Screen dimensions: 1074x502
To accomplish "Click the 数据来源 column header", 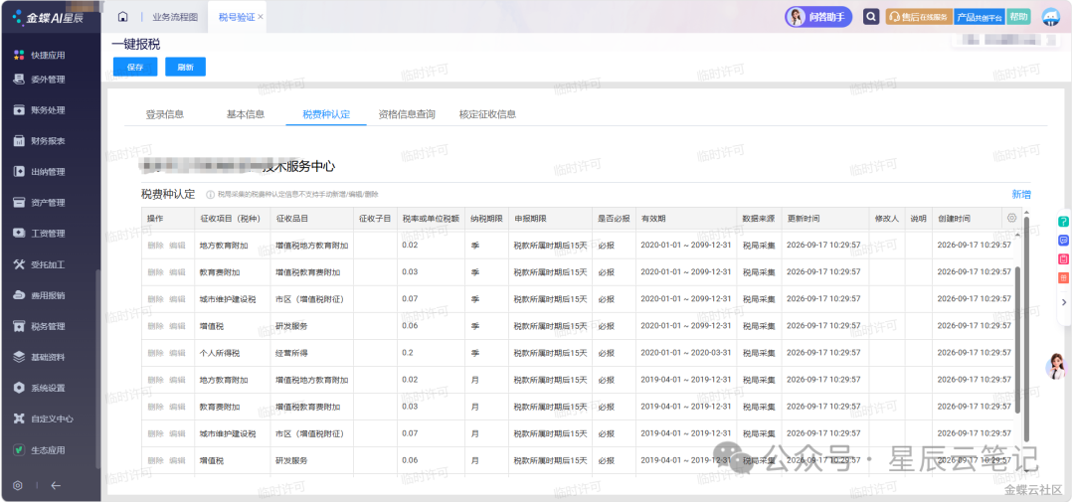I will point(759,219).
